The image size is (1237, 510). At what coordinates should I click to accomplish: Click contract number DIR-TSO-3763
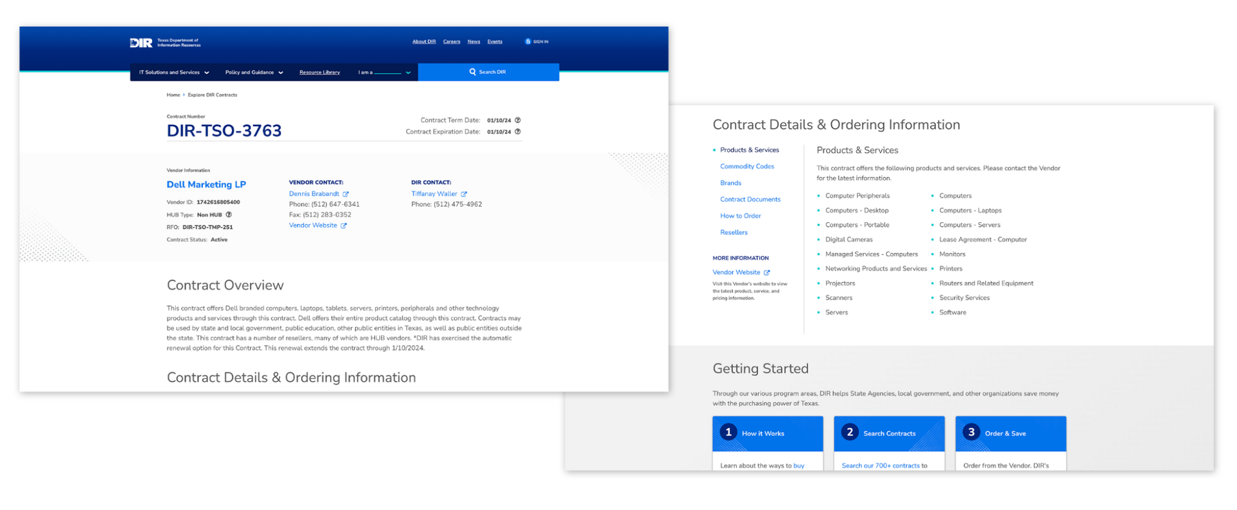[x=224, y=131]
